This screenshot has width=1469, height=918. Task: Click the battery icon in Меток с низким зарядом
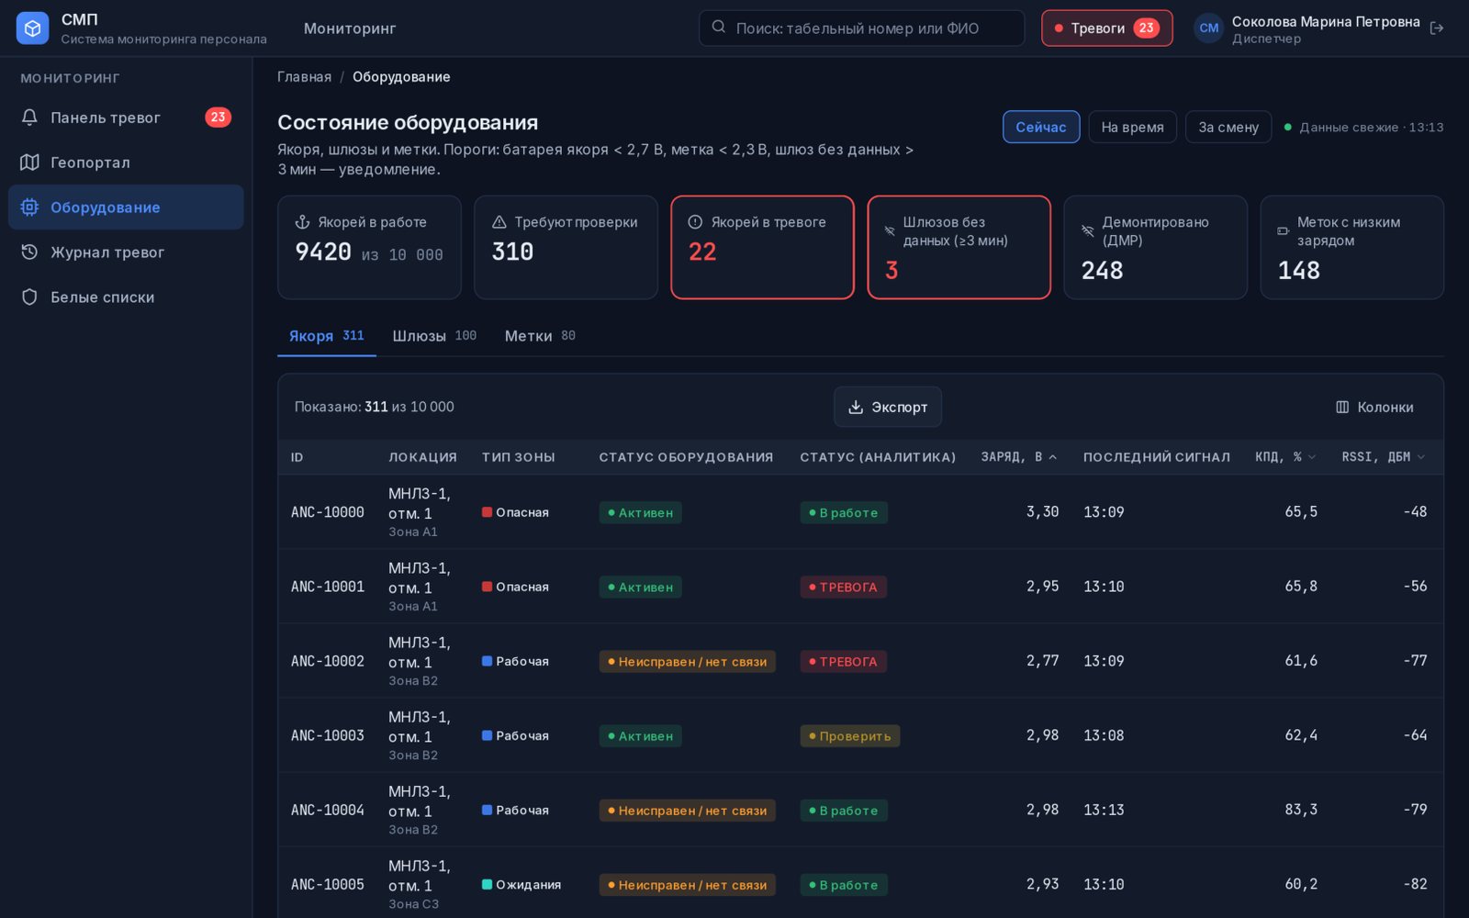tap(1283, 231)
